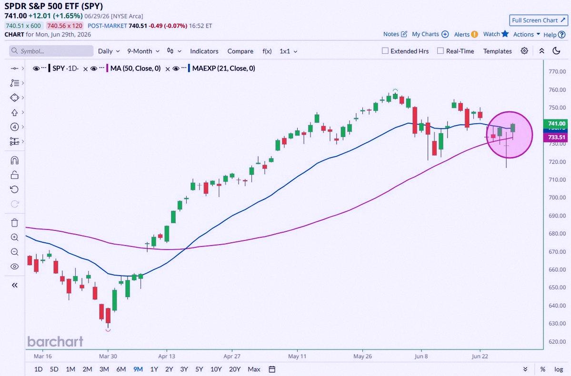The height and width of the screenshot is (376, 571).
Task: Collapse the drawing tools sidebar
Action: (15, 285)
